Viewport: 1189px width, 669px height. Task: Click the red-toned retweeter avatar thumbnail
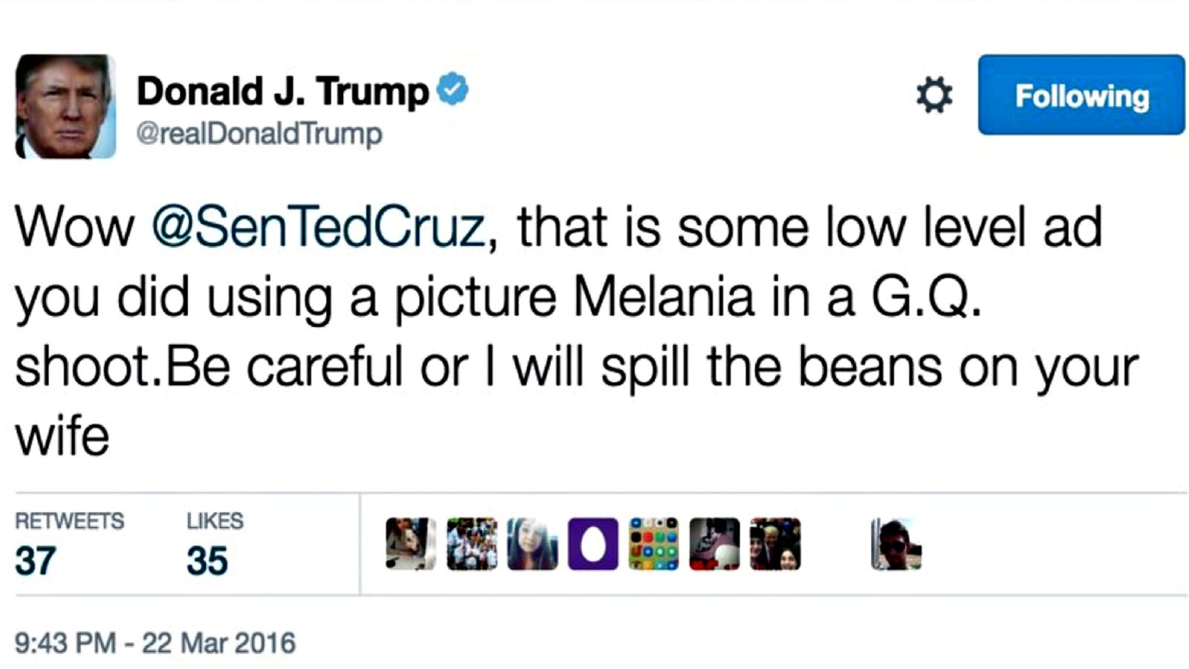click(x=714, y=543)
